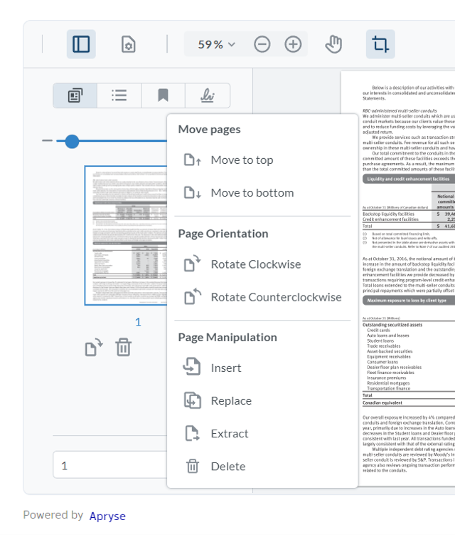455x535 pixels.
Task: Toggle the crop page tool
Action: [x=380, y=44]
